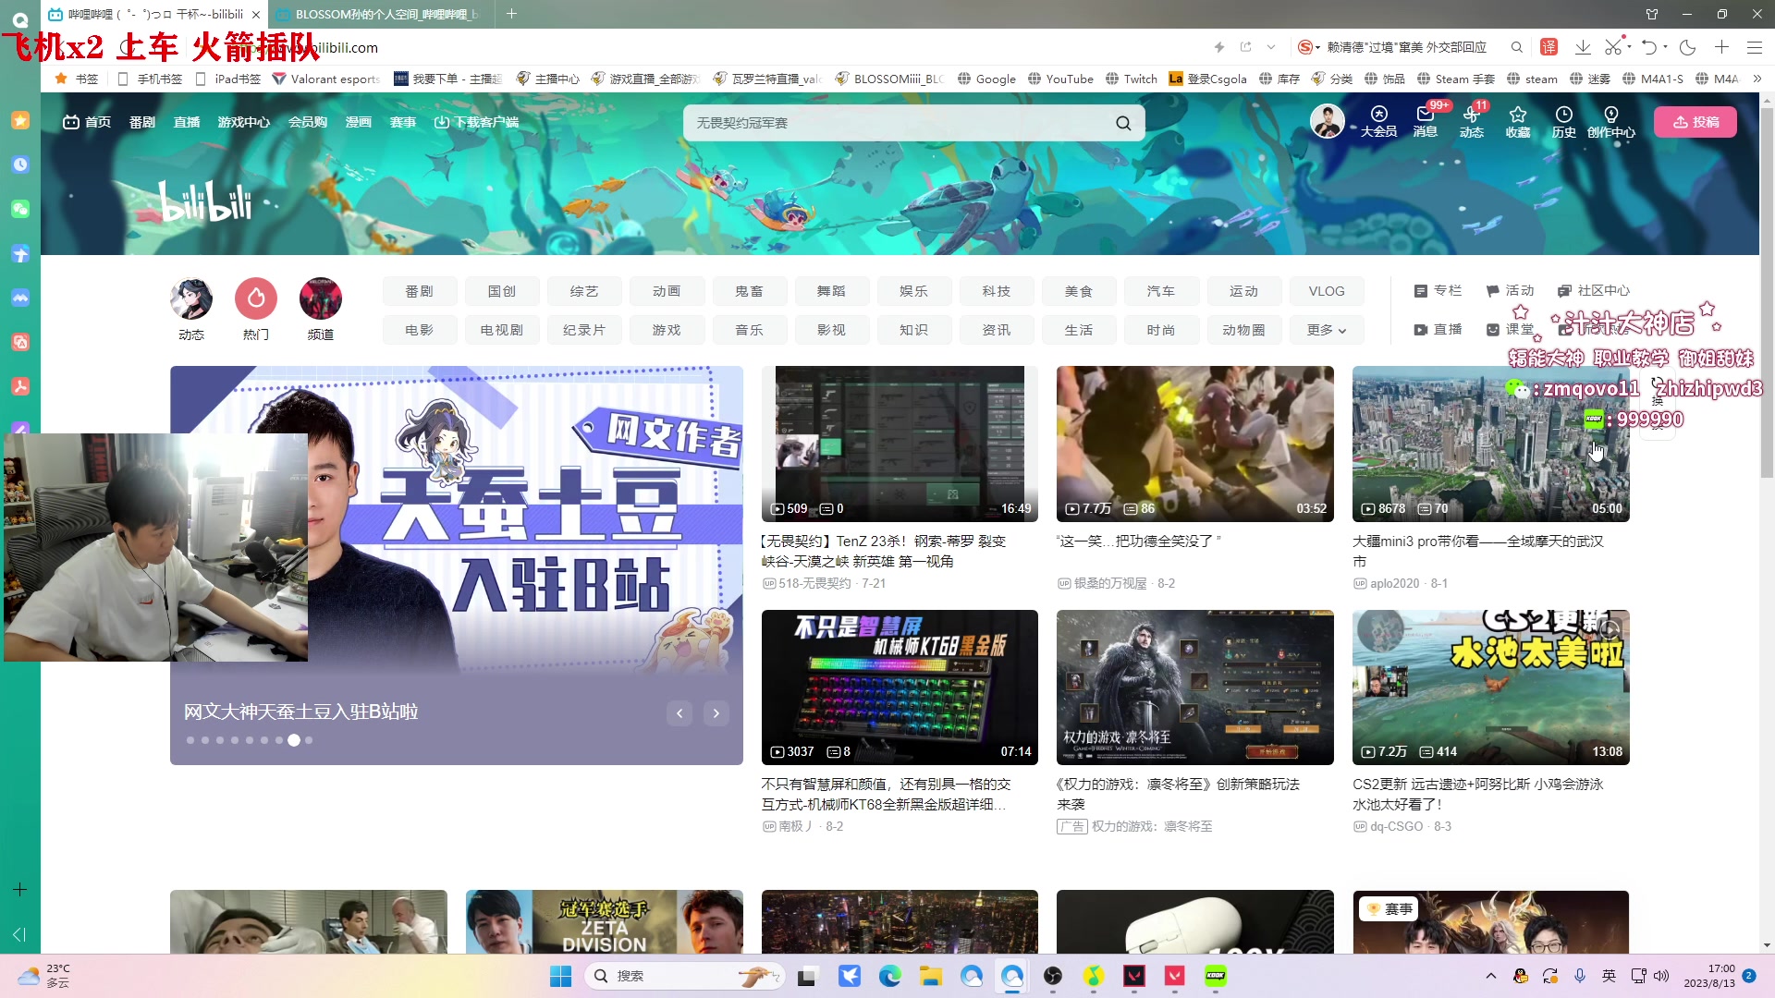Click the browser night mode moon icon
Viewport: 1775px width, 998px height.
pos(1688,47)
